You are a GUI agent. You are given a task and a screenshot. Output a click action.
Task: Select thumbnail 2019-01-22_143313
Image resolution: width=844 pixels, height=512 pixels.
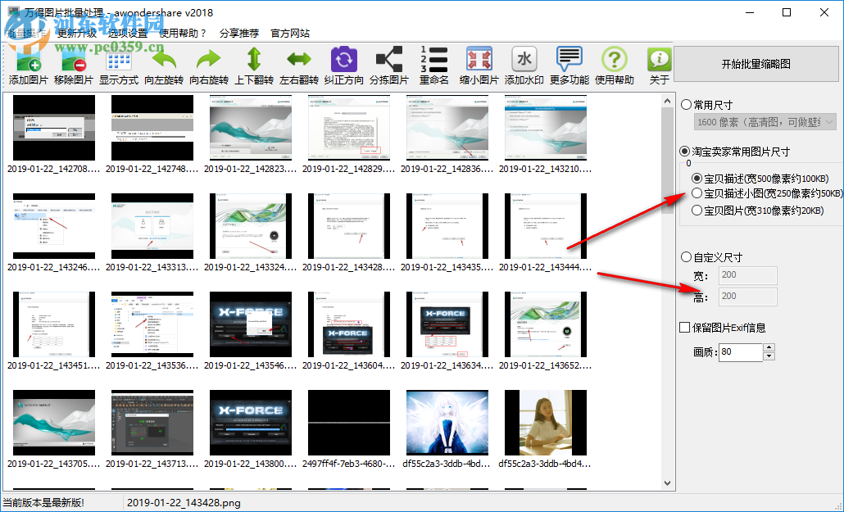[152, 226]
